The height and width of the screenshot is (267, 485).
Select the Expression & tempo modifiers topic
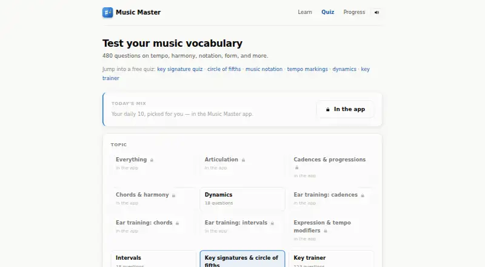click(x=331, y=231)
